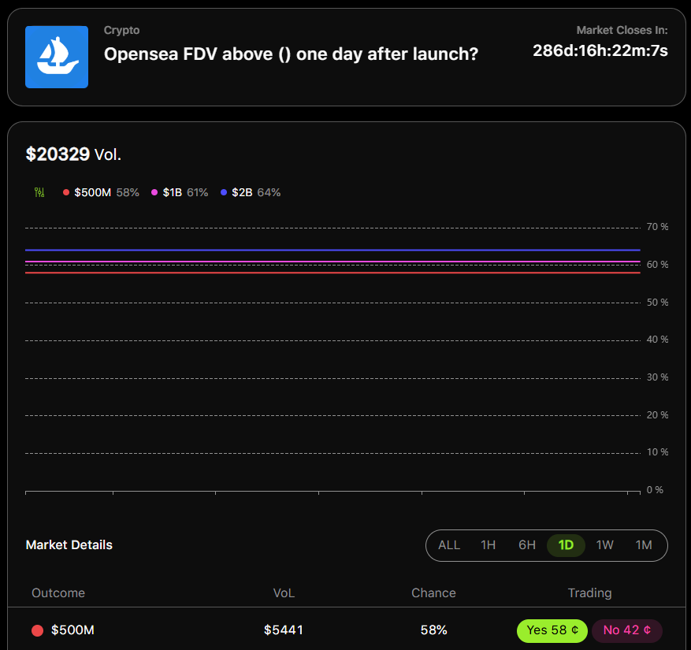
Task: Click the '58%' chance cell in $500M row
Action: (x=433, y=630)
